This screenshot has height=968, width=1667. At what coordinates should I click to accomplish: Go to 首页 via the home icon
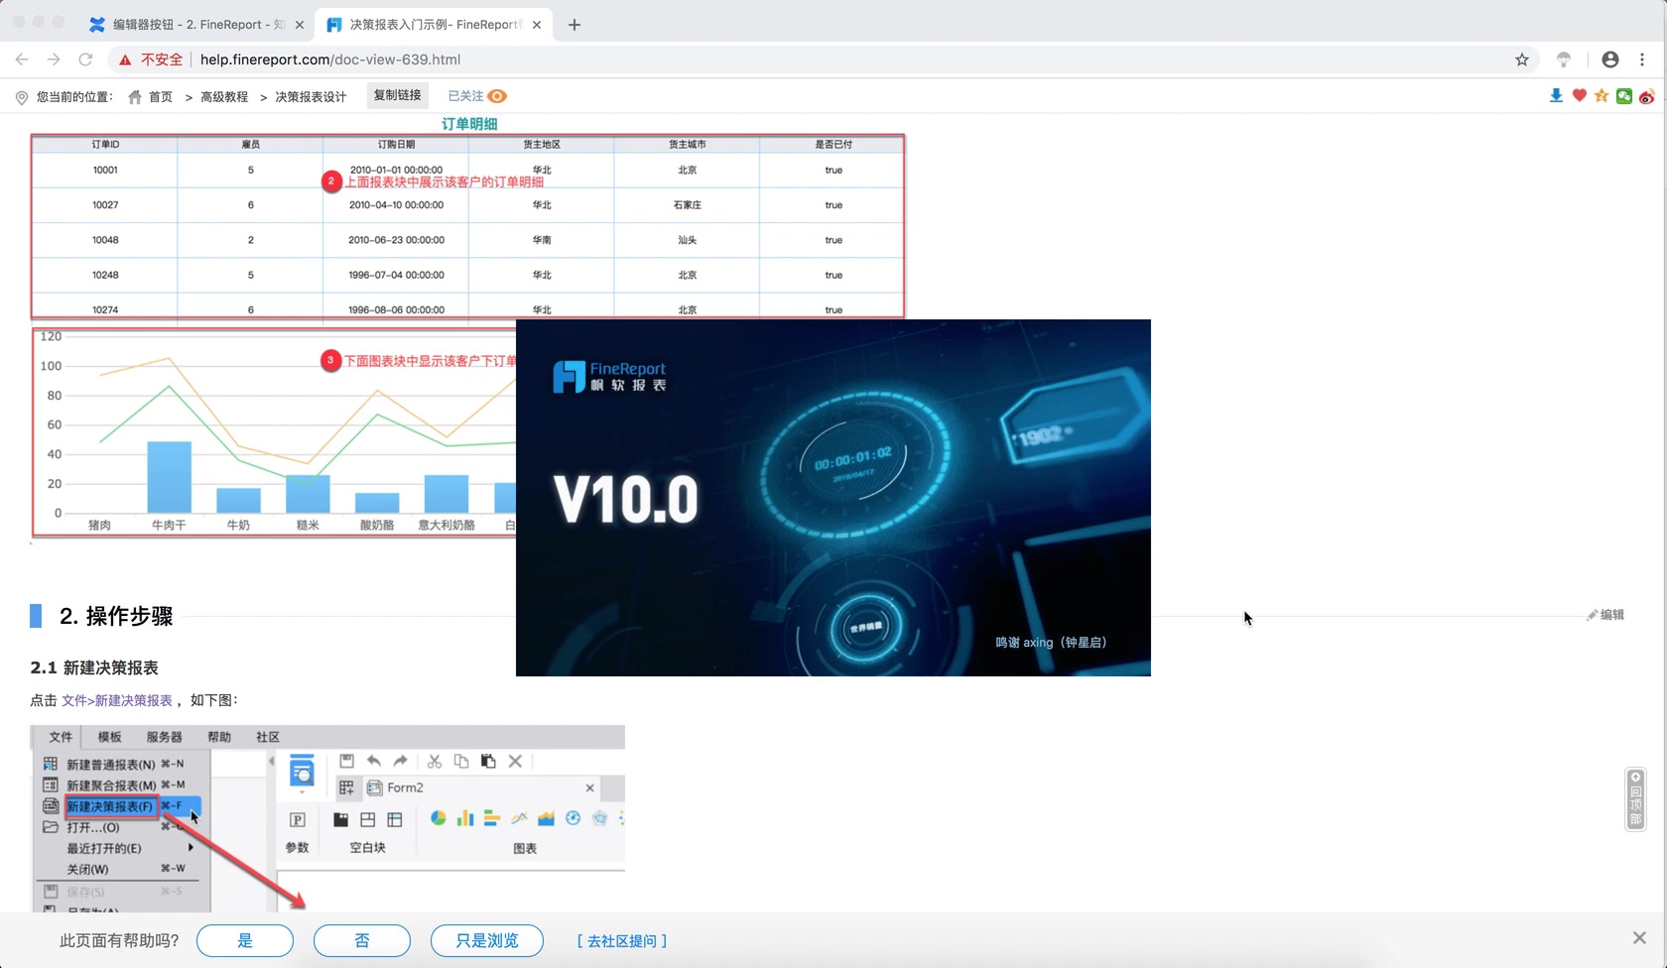pyautogui.click(x=135, y=96)
